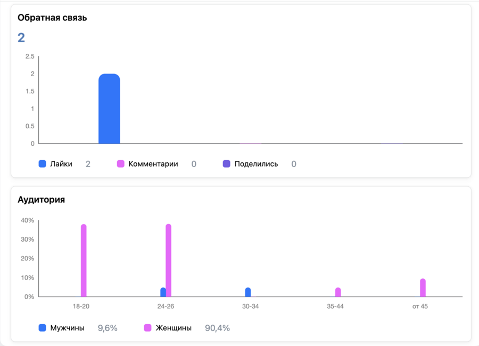Toggle the Лайки series label

click(61, 164)
